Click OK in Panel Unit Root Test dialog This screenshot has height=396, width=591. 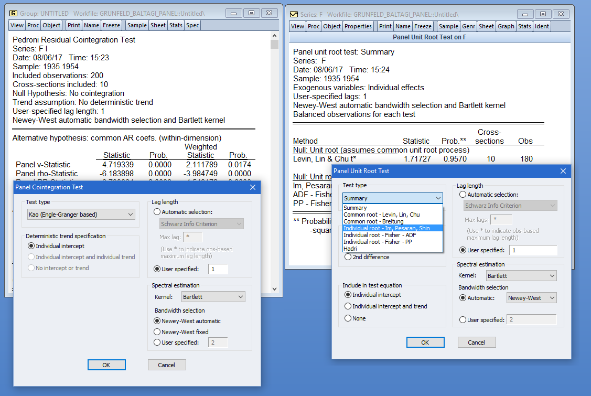click(425, 343)
